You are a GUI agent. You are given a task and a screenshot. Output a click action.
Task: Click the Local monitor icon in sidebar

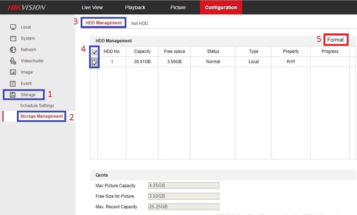point(13,27)
